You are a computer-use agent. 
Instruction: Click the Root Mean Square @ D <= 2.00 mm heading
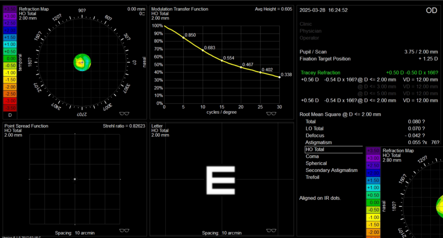[x=340, y=115]
